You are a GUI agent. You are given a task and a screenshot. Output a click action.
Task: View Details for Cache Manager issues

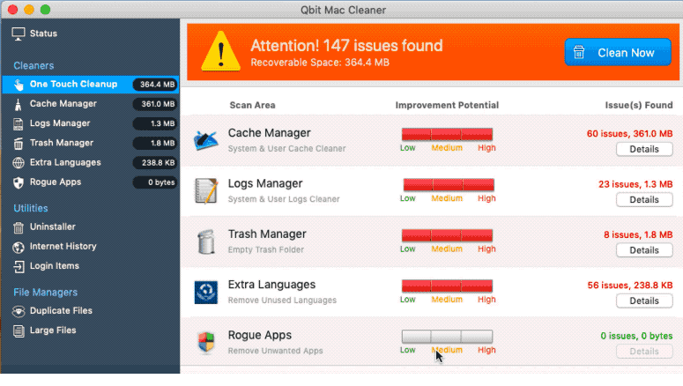tap(643, 149)
